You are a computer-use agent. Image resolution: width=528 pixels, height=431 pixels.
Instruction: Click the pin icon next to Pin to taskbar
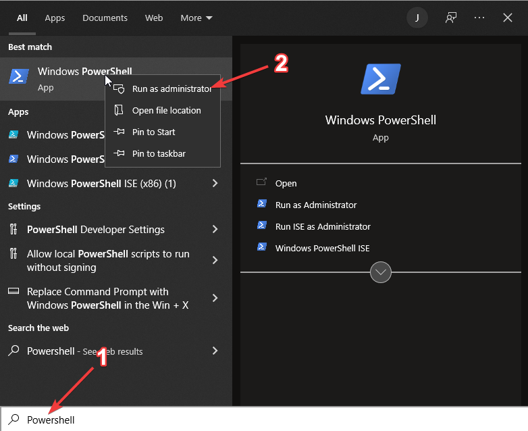(x=119, y=153)
